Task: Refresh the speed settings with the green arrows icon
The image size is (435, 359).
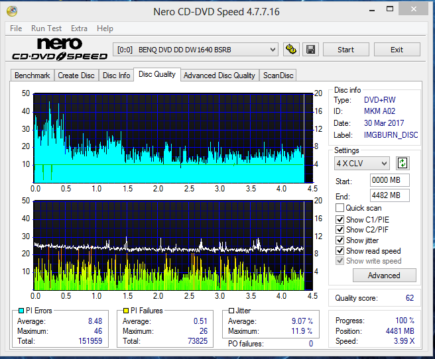Action: click(403, 163)
